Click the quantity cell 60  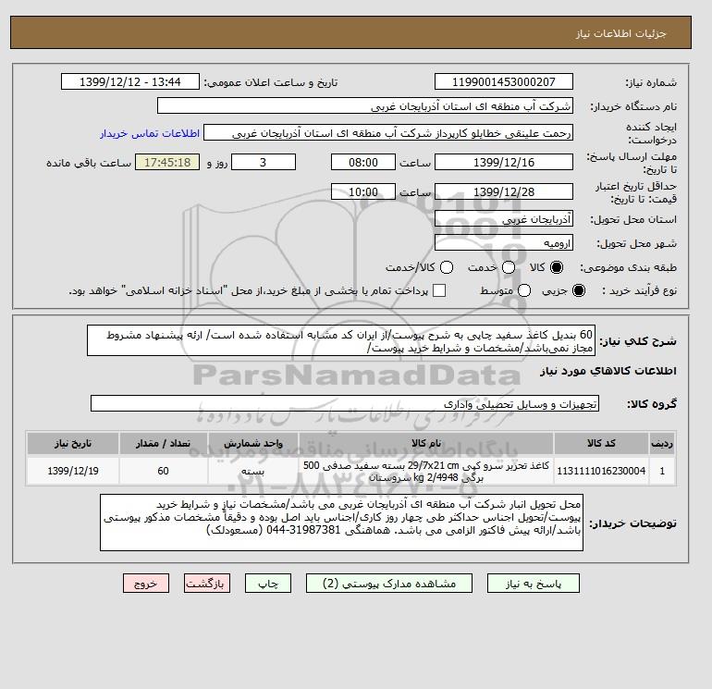(x=164, y=471)
